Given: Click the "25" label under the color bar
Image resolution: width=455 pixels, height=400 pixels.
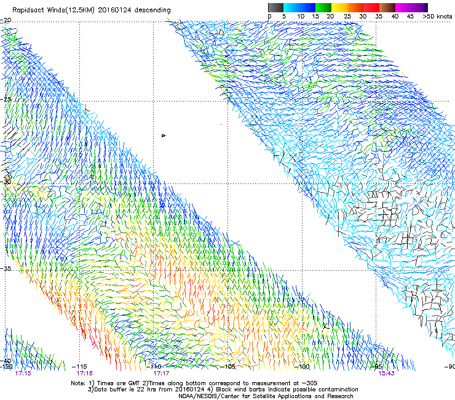Looking at the screenshot, I should tap(347, 17).
